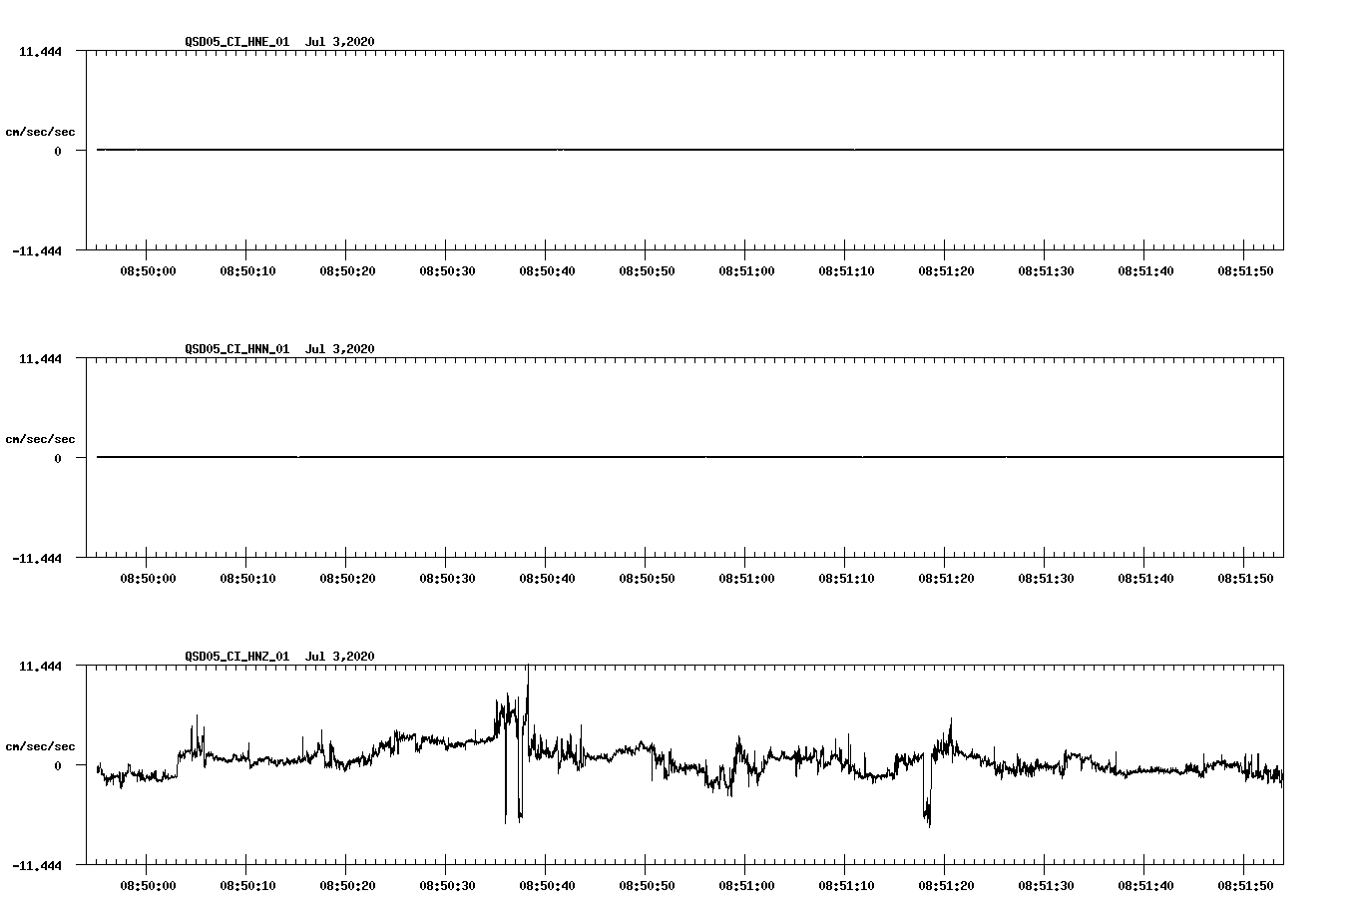This screenshot has height=922, width=1355.
Task: Click the 08:50:50 time label under HNZ chart
Action: 647,886
